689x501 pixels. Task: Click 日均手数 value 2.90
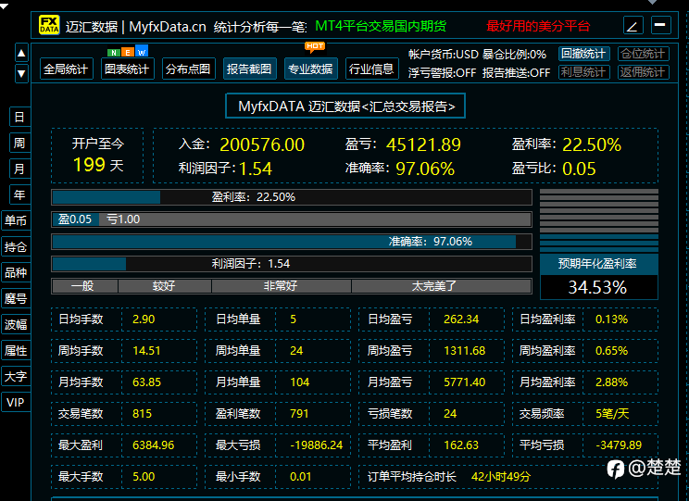(x=144, y=319)
